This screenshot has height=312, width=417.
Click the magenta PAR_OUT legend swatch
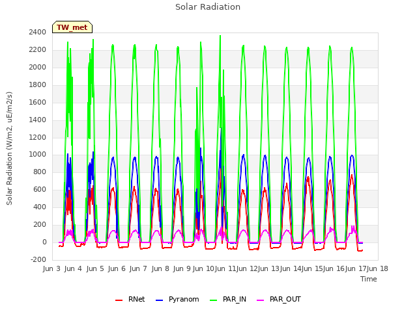click(x=261, y=300)
